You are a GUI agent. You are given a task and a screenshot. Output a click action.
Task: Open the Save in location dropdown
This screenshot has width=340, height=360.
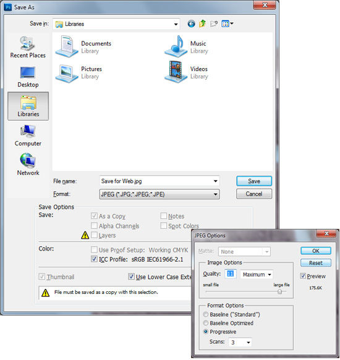coord(116,24)
